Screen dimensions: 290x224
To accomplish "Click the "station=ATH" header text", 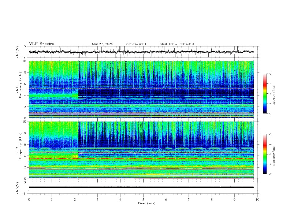I will pyautogui.click(x=136, y=44).
